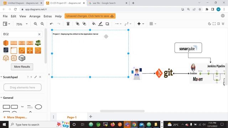Reload the page in browser
The width and height of the screenshot is (228, 128).
[15, 9]
